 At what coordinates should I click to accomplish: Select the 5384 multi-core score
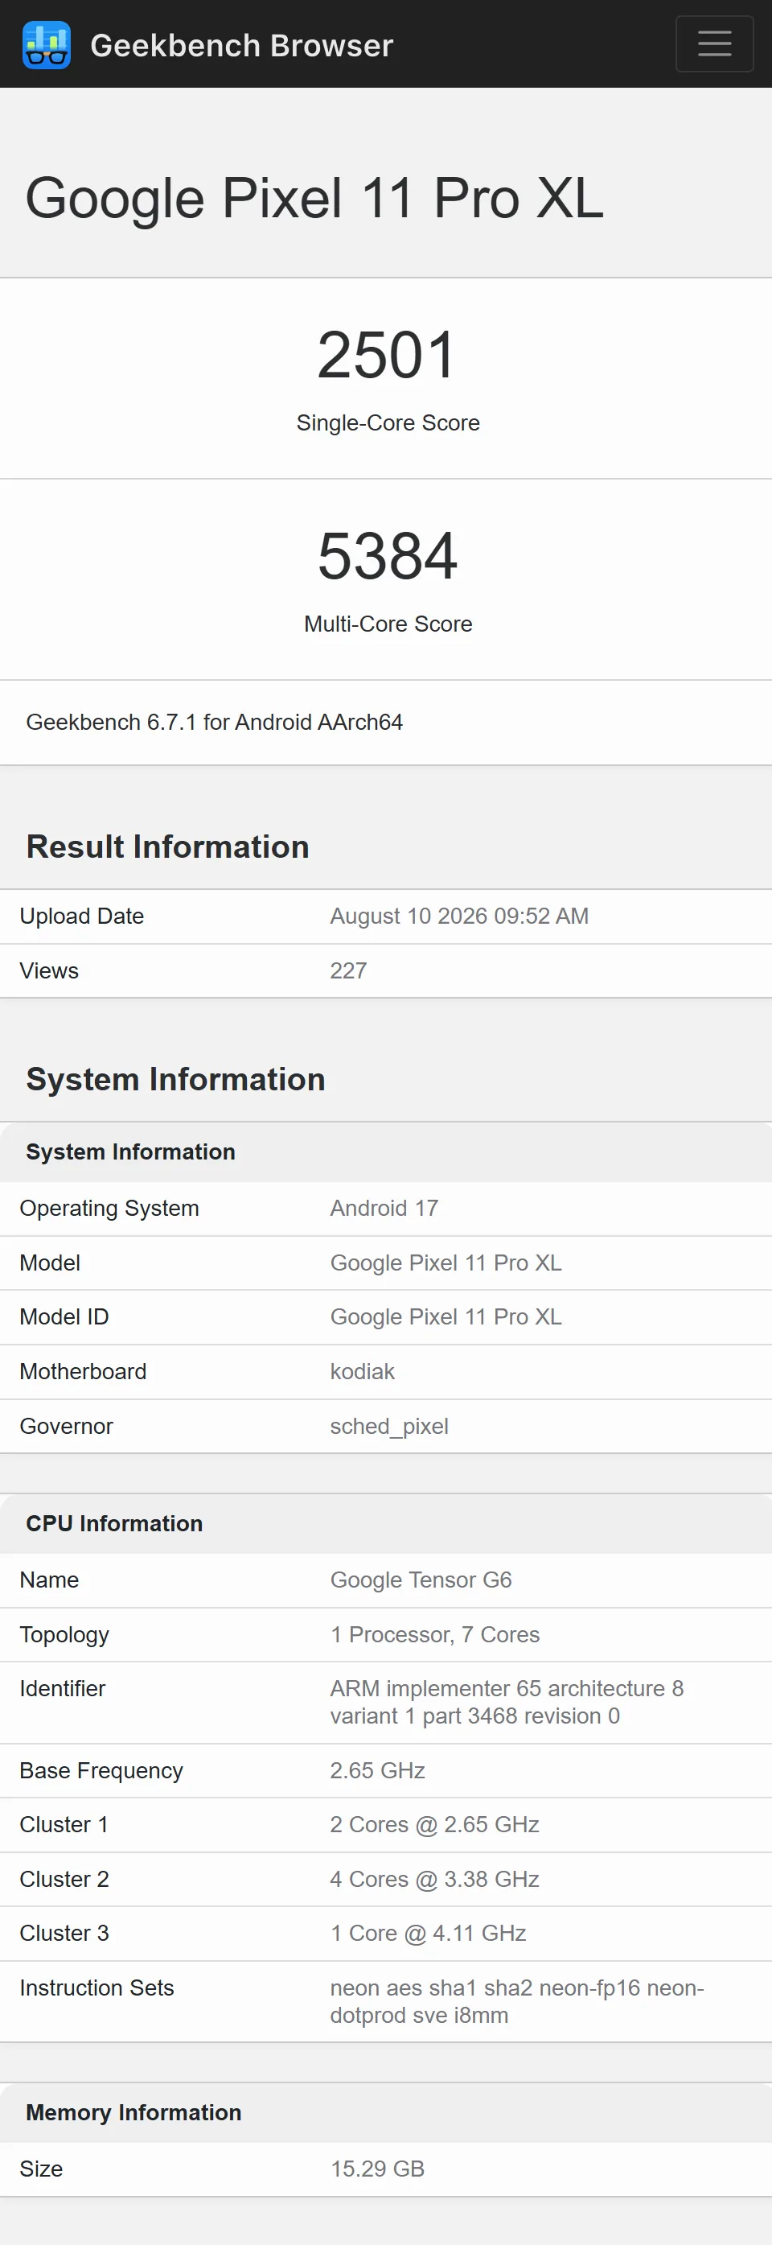pos(387,556)
